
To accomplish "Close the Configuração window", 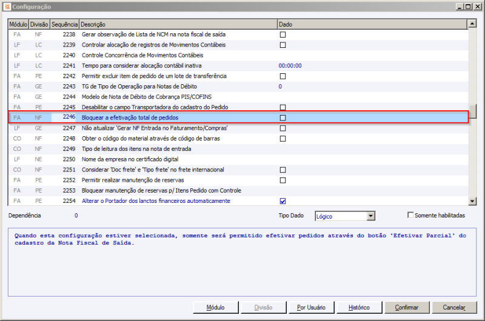I will point(477,7).
